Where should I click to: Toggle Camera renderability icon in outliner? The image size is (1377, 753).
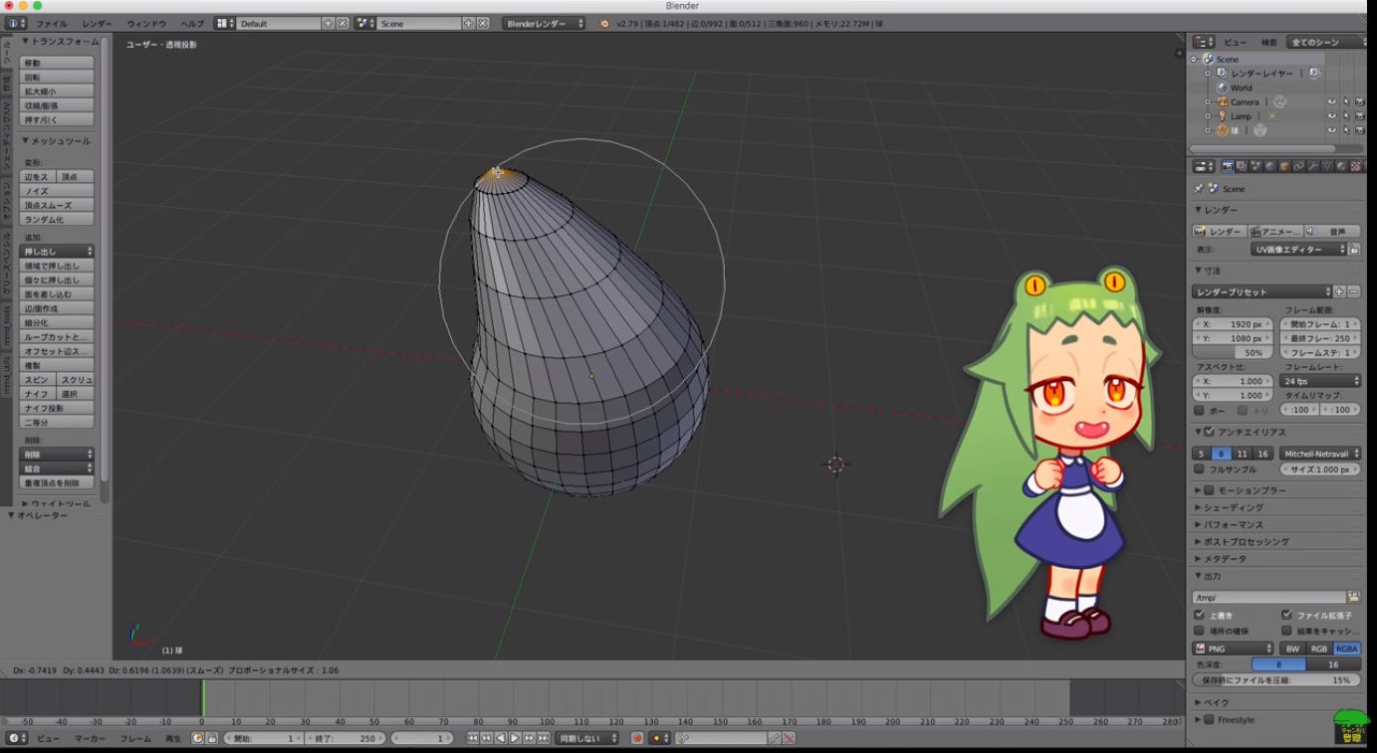pyautogui.click(x=1360, y=101)
